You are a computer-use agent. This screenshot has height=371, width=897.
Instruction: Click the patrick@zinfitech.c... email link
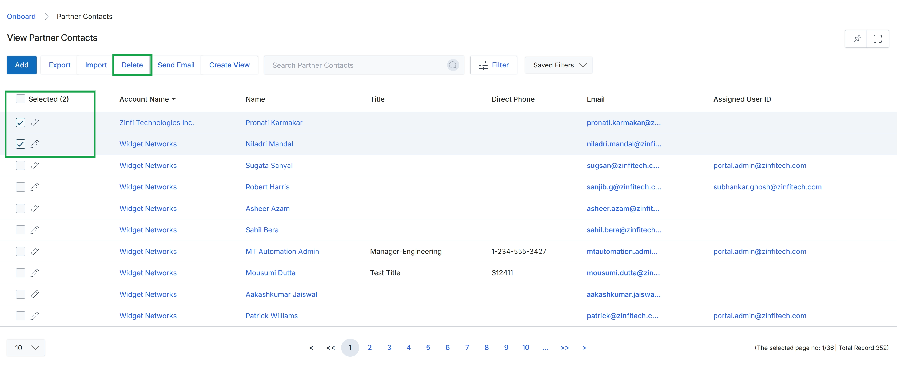[622, 316]
